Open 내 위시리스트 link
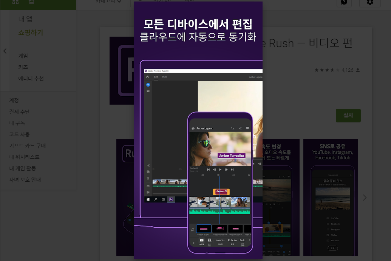 pyautogui.click(x=25, y=157)
